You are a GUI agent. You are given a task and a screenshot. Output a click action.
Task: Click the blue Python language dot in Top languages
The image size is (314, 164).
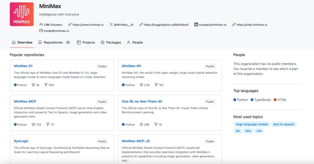tap(235, 100)
